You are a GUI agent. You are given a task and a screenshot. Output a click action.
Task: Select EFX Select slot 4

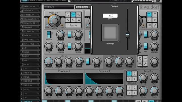pos(135,79)
